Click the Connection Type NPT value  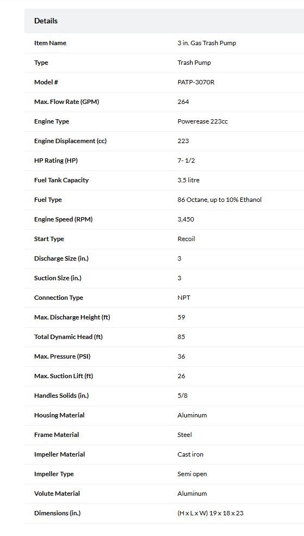pyautogui.click(x=184, y=298)
